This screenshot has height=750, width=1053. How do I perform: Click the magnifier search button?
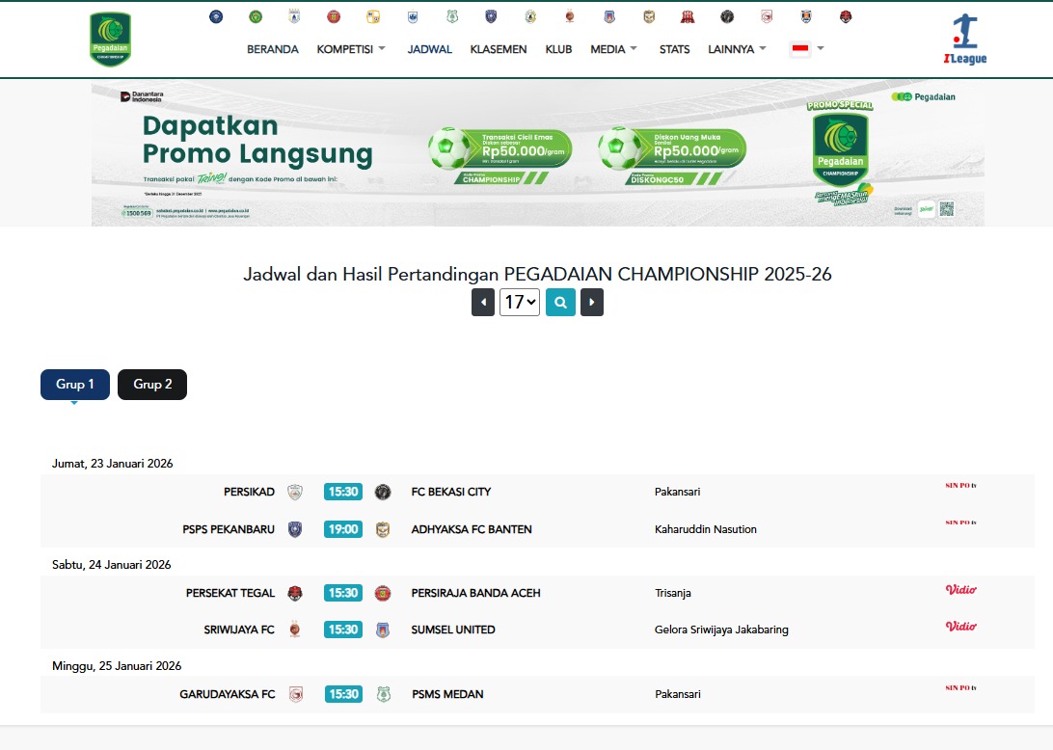tap(560, 302)
